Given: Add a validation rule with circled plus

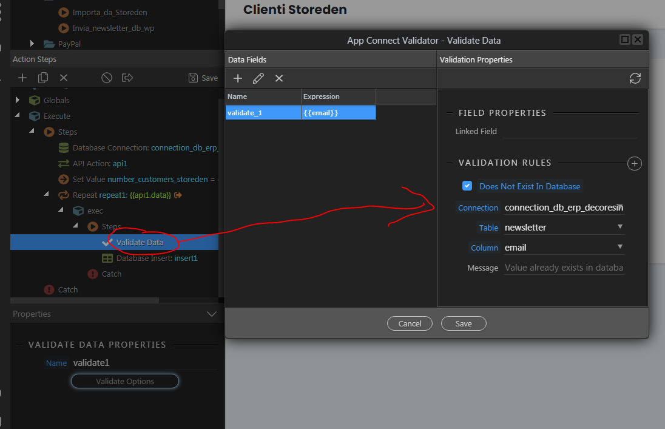Looking at the screenshot, I should 635,163.
